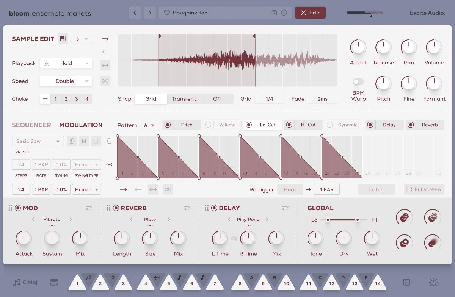The image size is (455, 297).
Task: Open REVERB effect settings sliders icon
Action: pos(187,208)
